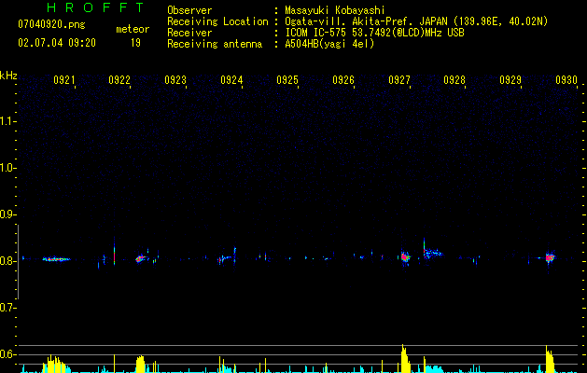
Task: Click the Receiving antenna label
Action: [215, 44]
